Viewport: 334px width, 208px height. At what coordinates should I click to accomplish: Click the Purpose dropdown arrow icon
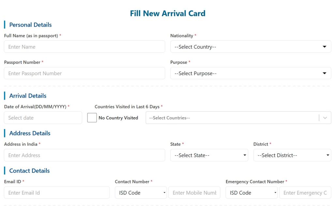click(324, 74)
